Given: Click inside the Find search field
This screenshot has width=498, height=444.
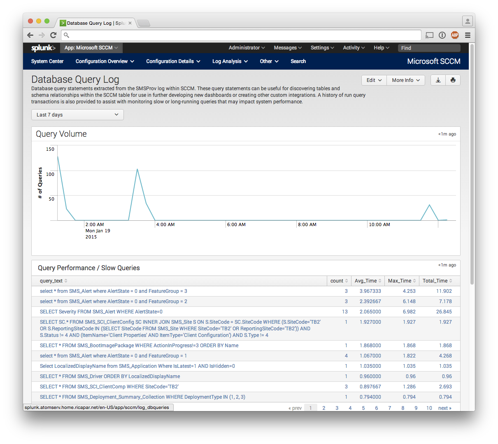Looking at the screenshot, I should tap(429, 48).
